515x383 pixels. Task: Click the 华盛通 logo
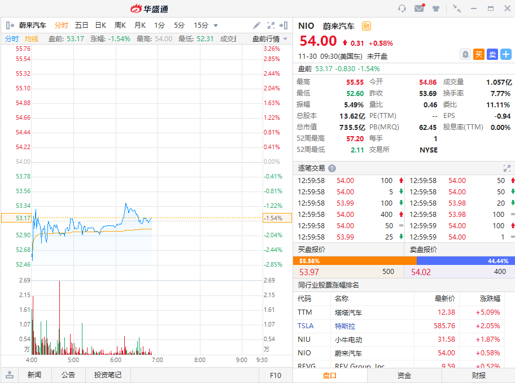click(150, 9)
